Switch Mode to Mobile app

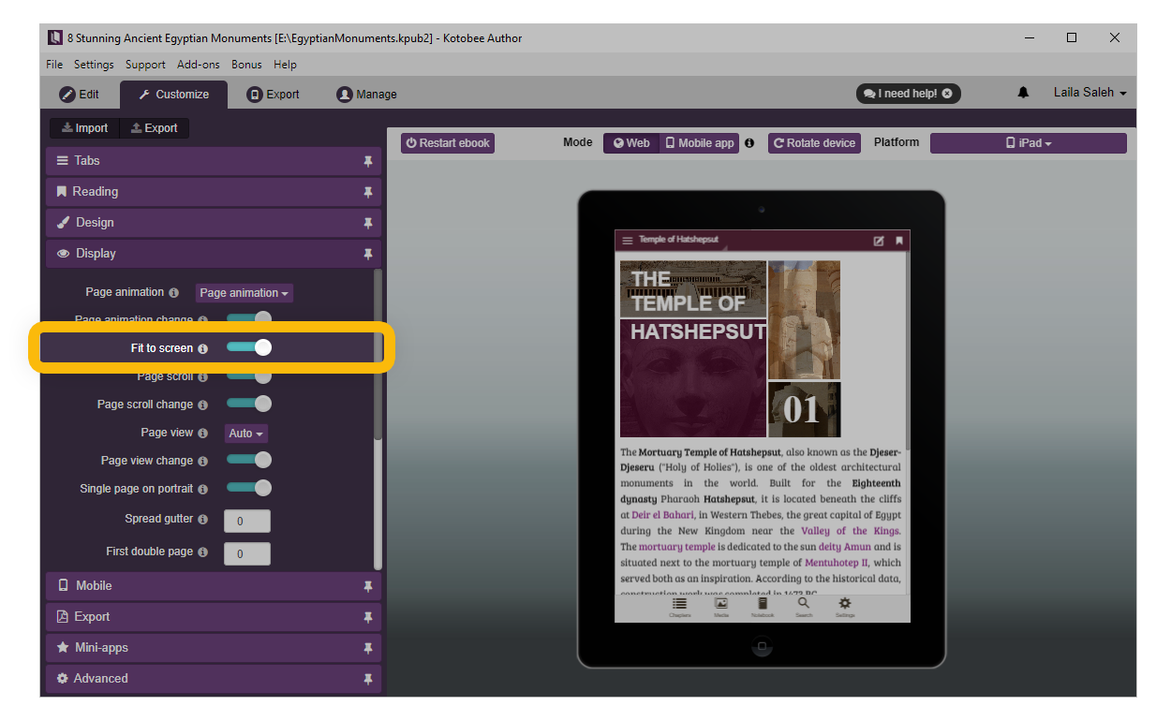(x=700, y=143)
